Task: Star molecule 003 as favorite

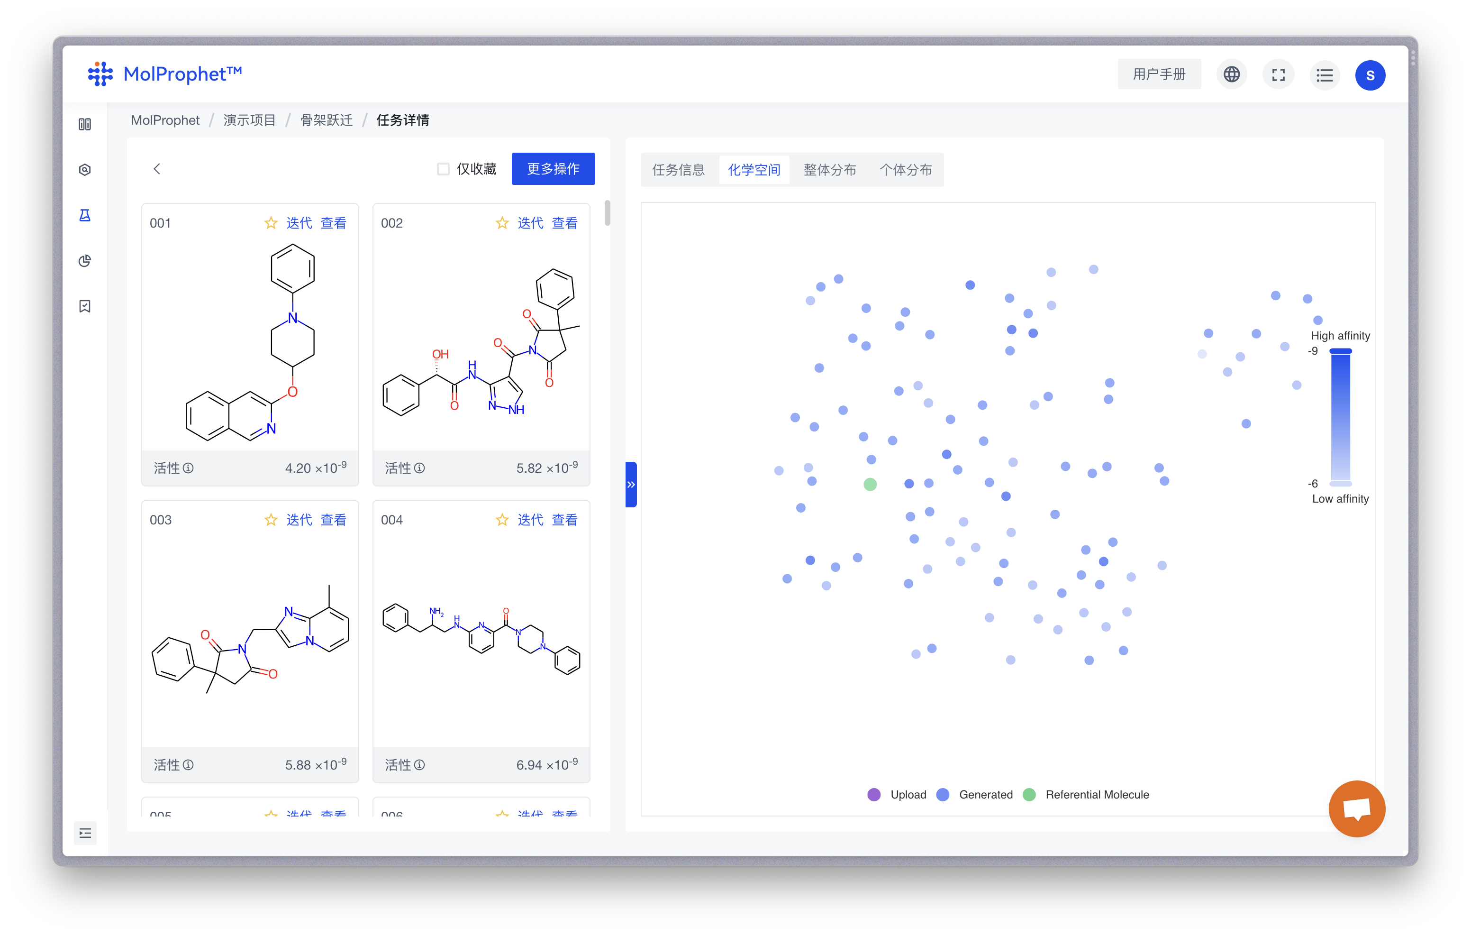Action: (271, 520)
